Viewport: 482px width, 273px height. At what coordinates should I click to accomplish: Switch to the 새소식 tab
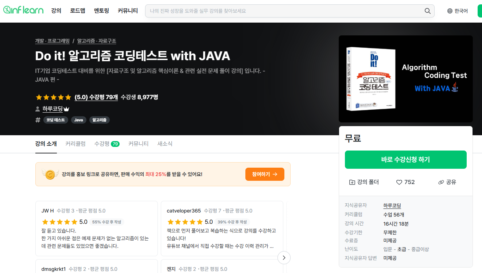pyautogui.click(x=165, y=144)
